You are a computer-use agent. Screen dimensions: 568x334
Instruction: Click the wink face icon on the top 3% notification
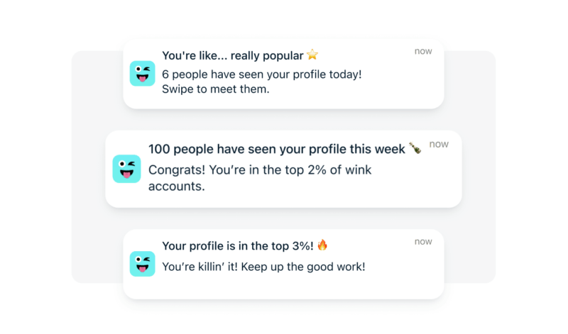(142, 264)
